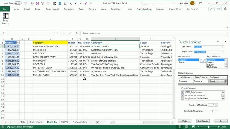Click the Go button
The width and height of the screenshot is (230, 129).
[221, 121]
